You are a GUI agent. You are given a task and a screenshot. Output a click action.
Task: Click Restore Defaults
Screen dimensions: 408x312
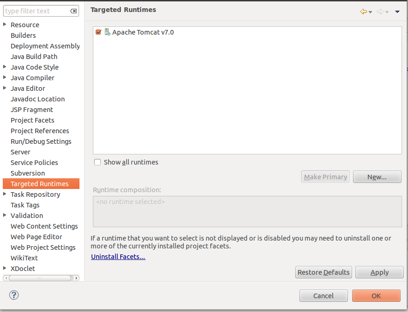point(323,272)
